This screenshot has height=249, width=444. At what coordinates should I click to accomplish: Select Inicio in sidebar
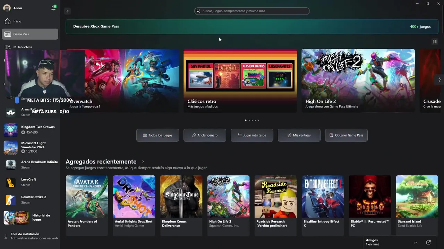(x=30, y=21)
